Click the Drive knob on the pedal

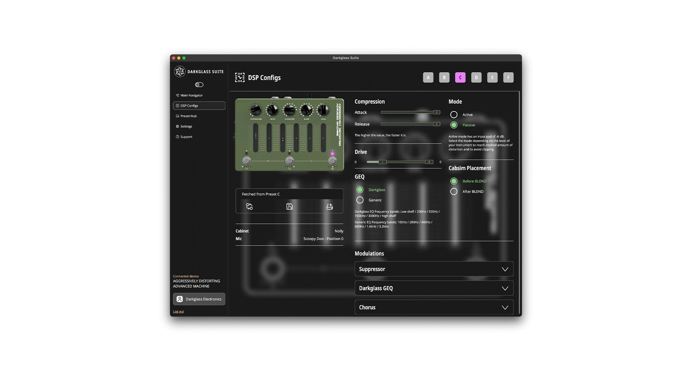pyautogui.click(x=273, y=110)
